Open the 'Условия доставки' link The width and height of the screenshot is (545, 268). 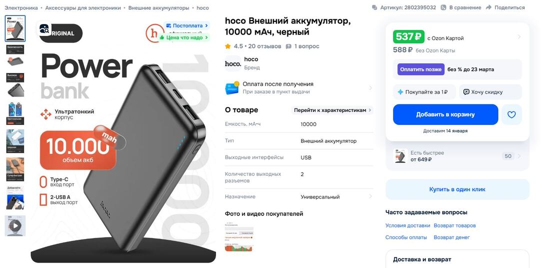(x=407, y=225)
